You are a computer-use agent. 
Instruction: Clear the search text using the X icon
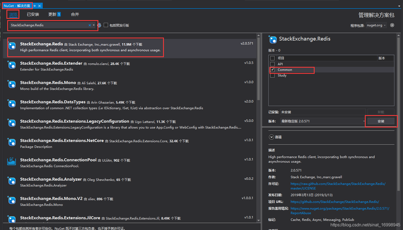pos(89,25)
